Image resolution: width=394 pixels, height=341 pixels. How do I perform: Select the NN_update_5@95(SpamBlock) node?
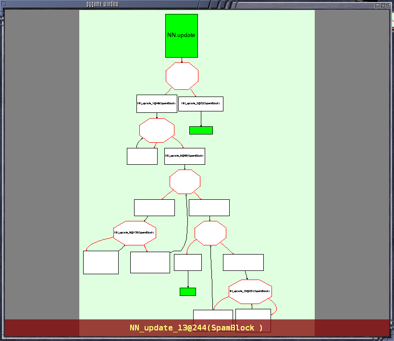coord(185,156)
